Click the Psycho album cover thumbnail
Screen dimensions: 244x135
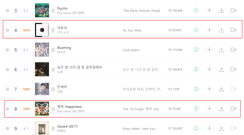[x=42, y=10]
